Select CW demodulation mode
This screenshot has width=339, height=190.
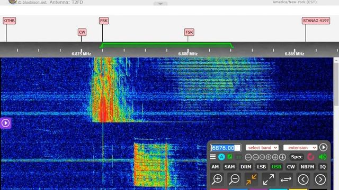click(x=291, y=167)
